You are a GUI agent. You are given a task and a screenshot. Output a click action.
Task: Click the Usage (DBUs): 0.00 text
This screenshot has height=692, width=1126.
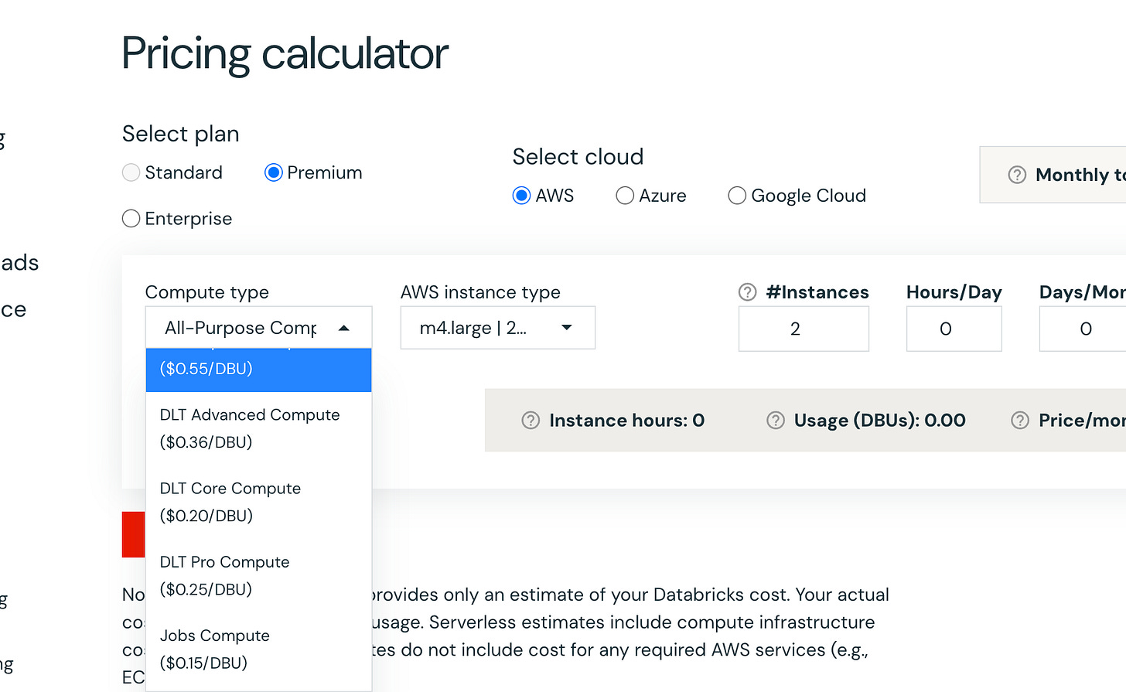pos(879,421)
